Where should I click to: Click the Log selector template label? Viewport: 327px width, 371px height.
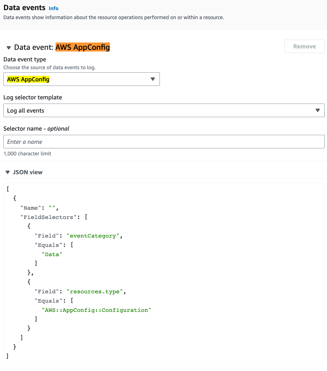tap(33, 97)
